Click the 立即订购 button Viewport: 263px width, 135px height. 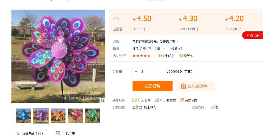point(153,86)
